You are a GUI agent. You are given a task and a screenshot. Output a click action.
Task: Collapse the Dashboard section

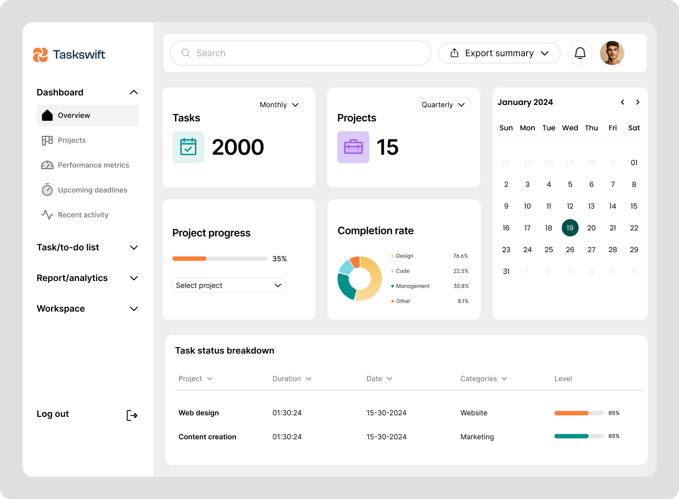[x=134, y=92]
